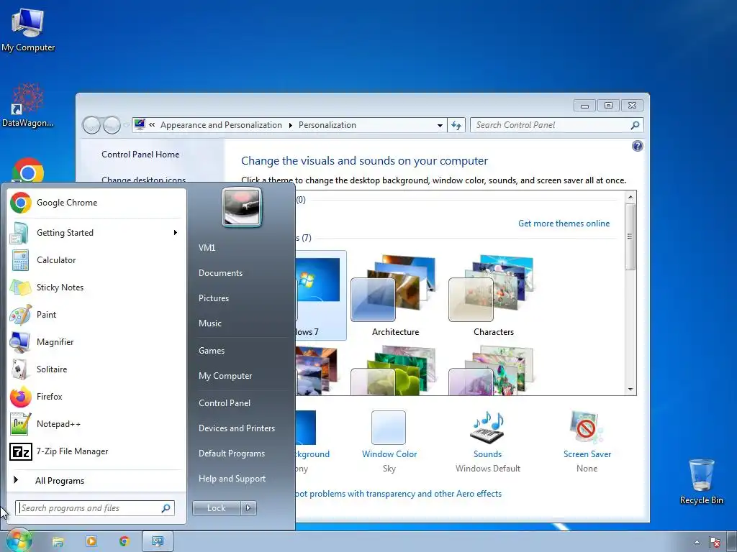Click Personalization breadcrumb arrow
Image resolution: width=737 pixels, height=552 pixels.
point(291,125)
